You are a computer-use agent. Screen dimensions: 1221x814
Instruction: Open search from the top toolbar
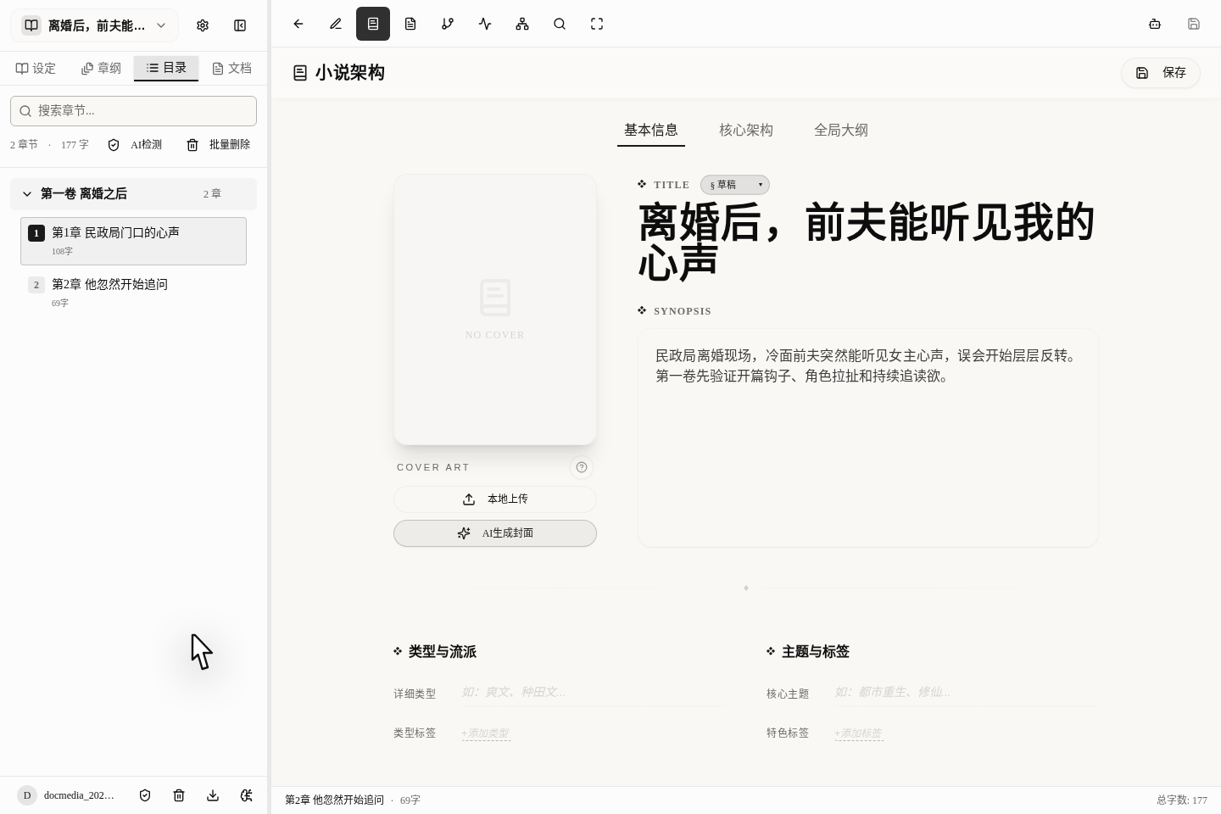pyautogui.click(x=560, y=24)
